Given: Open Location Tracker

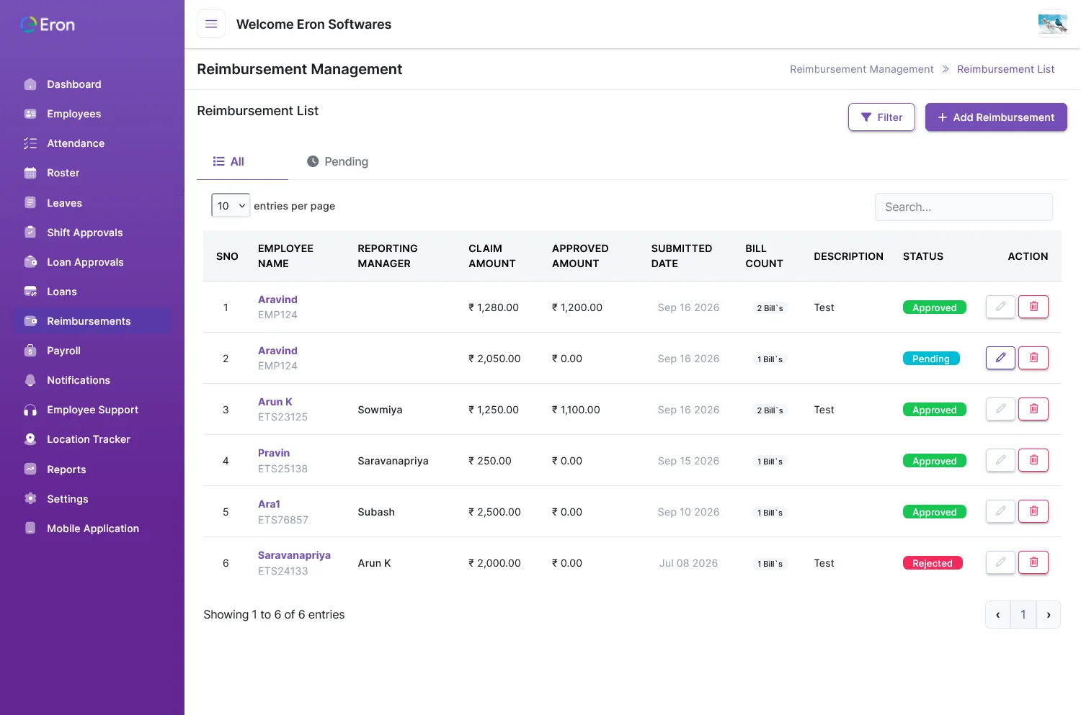Looking at the screenshot, I should 92,439.
